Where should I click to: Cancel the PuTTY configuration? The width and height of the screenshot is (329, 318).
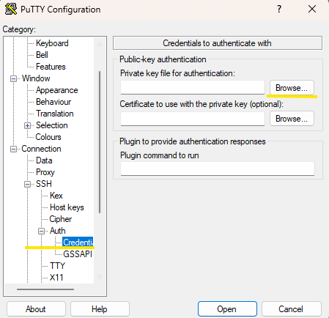tap(291, 309)
